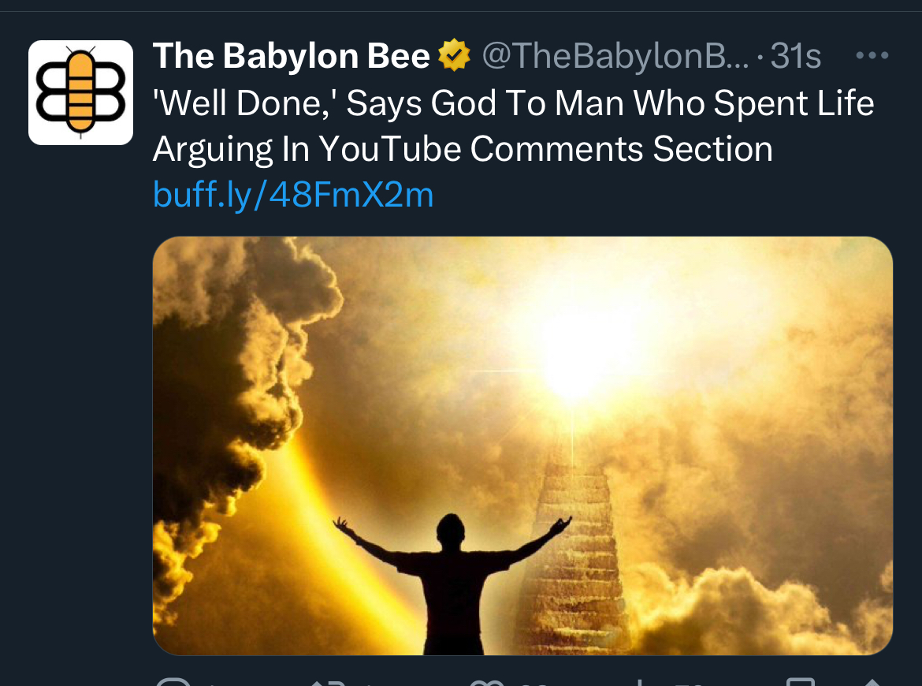
Task: Retweet the Babylon Bee post
Action: pyautogui.click(x=328, y=683)
